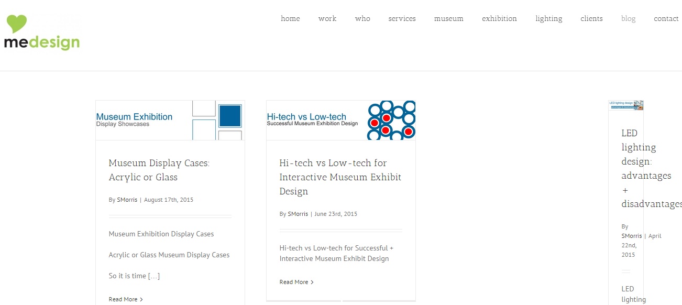Click the medesign heart logo
The width and height of the screenshot is (682, 305).
tap(42, 32)
